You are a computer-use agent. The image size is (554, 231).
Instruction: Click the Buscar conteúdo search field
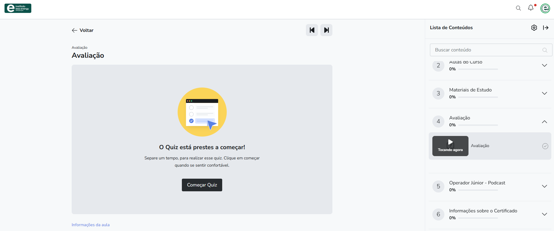(x=485, y=50)
